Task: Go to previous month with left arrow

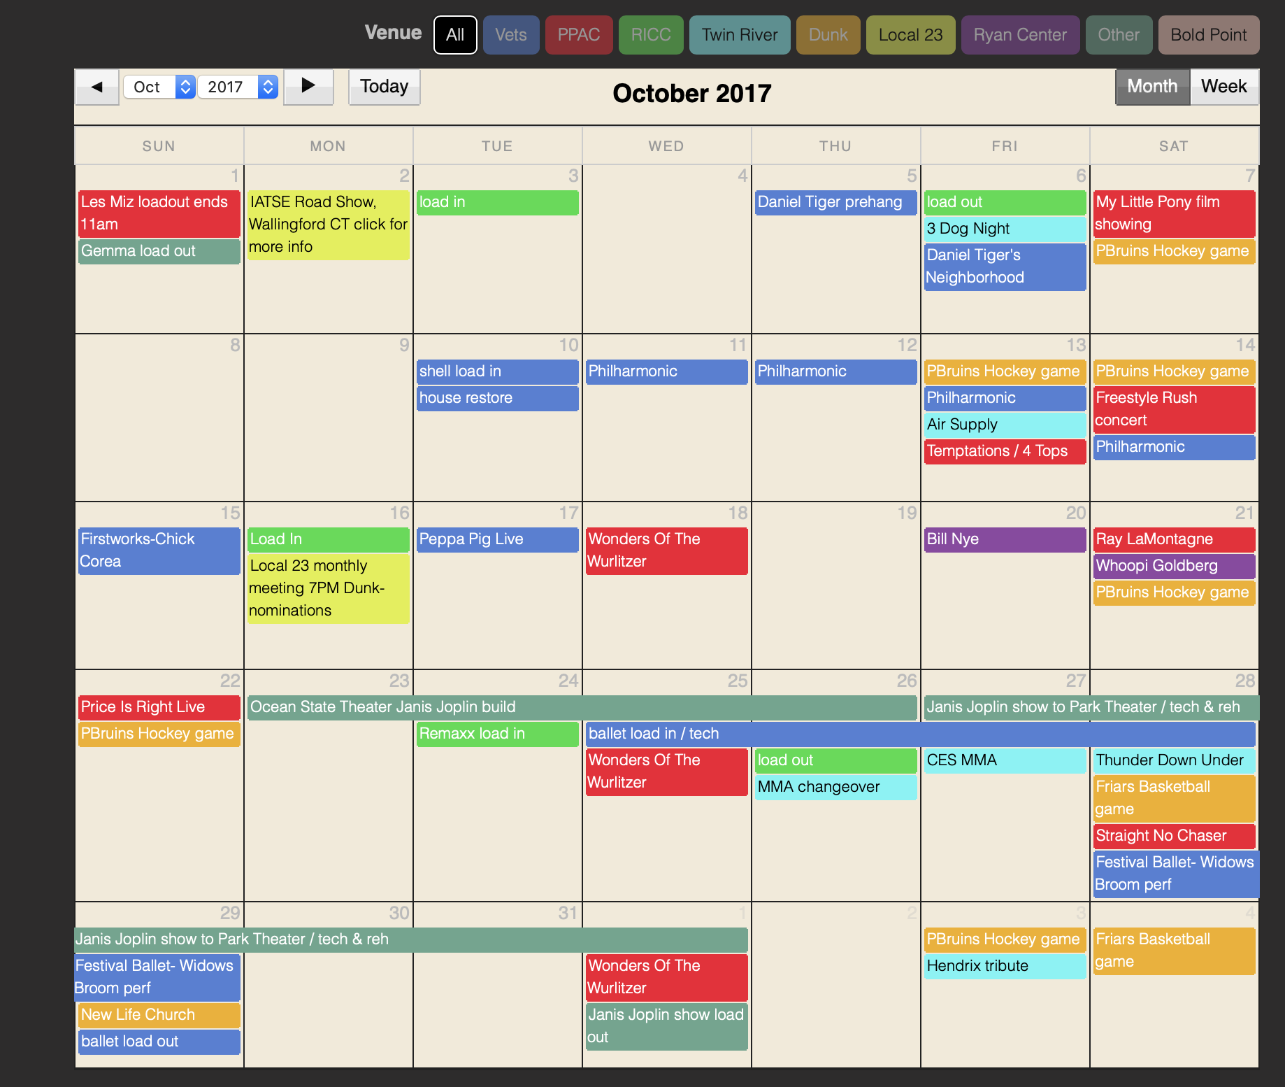Action: click(x=97, y=87)
